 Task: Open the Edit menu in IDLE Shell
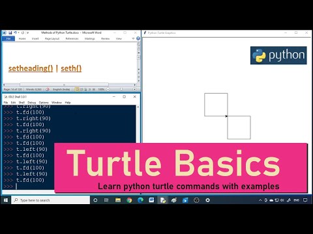(13, 103)
